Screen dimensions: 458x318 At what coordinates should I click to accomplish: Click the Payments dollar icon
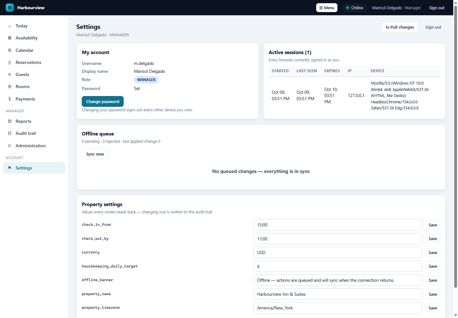point(10,99)
